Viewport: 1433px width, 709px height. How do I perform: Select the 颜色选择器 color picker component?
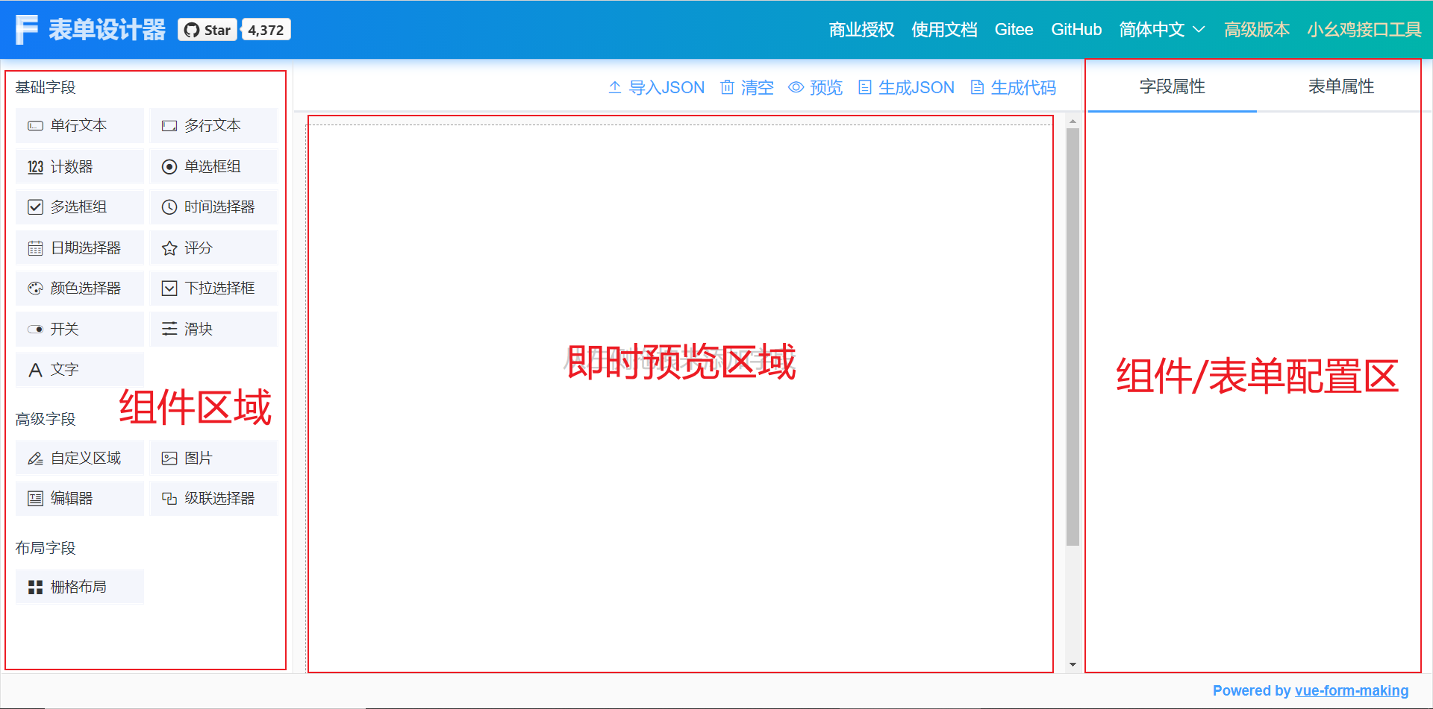coord(79,288)
